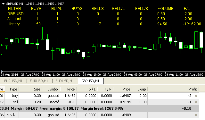Image resolution: width=205 pixels, height=120 pixels.
Task: Click the current price 0.9194 for usdchf
Action: coord(126,102)
